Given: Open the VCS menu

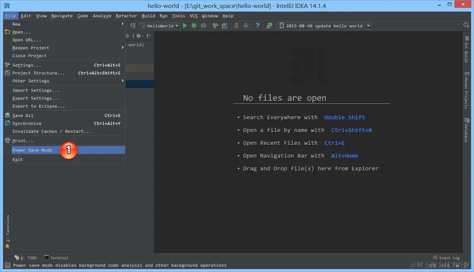Looking at the screenshot, I should 193,16.
